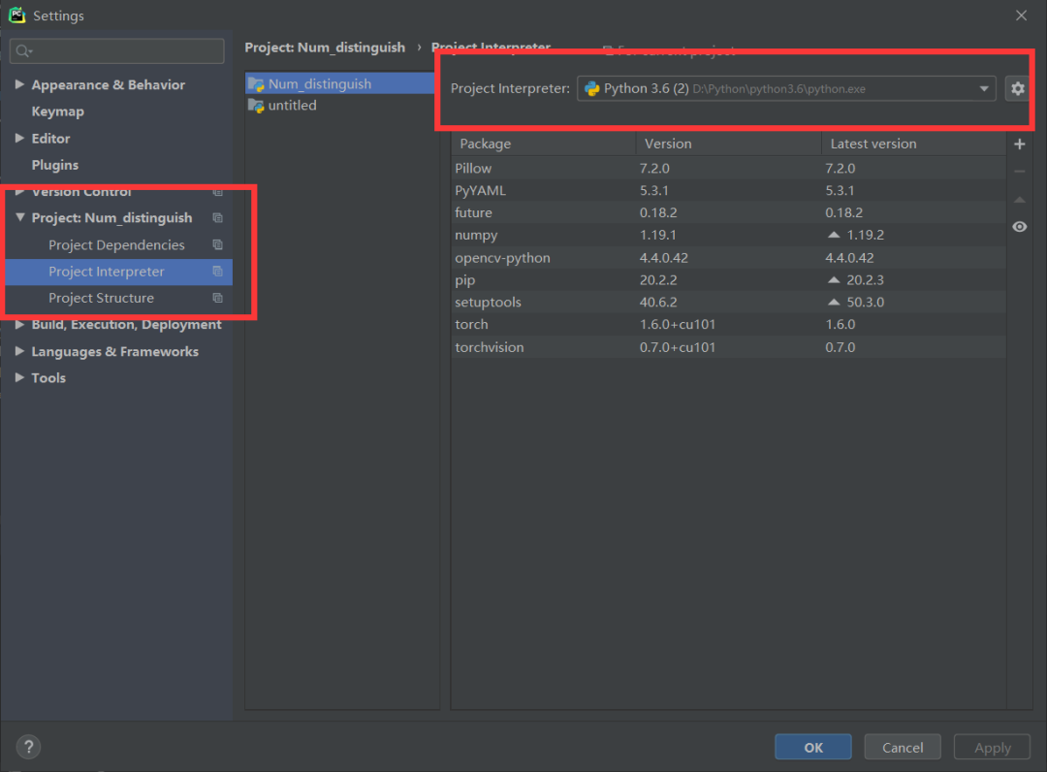
Task: Select the PyYAML package row
Action: tap(728, 190)
